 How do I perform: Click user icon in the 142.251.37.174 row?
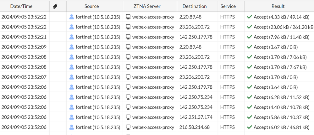coord(72,117)
